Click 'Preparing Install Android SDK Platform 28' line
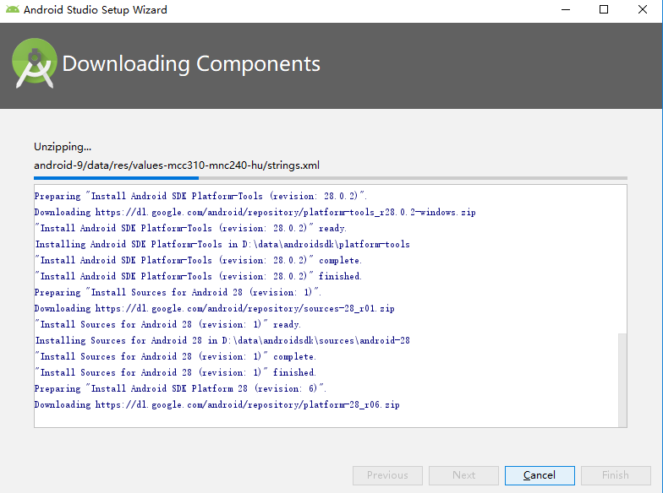Screen dimensions: 663x493 point(180,388)
